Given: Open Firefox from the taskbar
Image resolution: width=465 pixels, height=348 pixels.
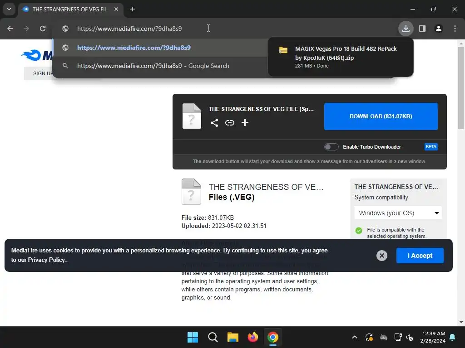Looking at the screenshot, I should pyautogui.click(x=252, y=337).
